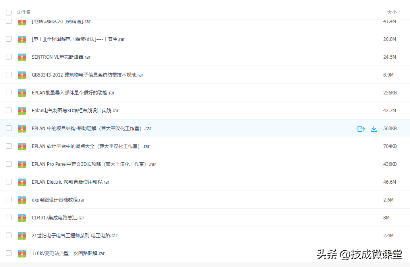
Task: Click the 2.4M size value
Action: [x=388, y=235]
